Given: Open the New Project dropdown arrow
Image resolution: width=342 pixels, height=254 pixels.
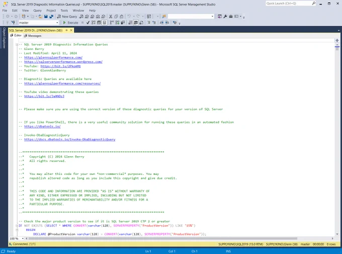Looking at the screenshot, I should click(x=28, y=17).
